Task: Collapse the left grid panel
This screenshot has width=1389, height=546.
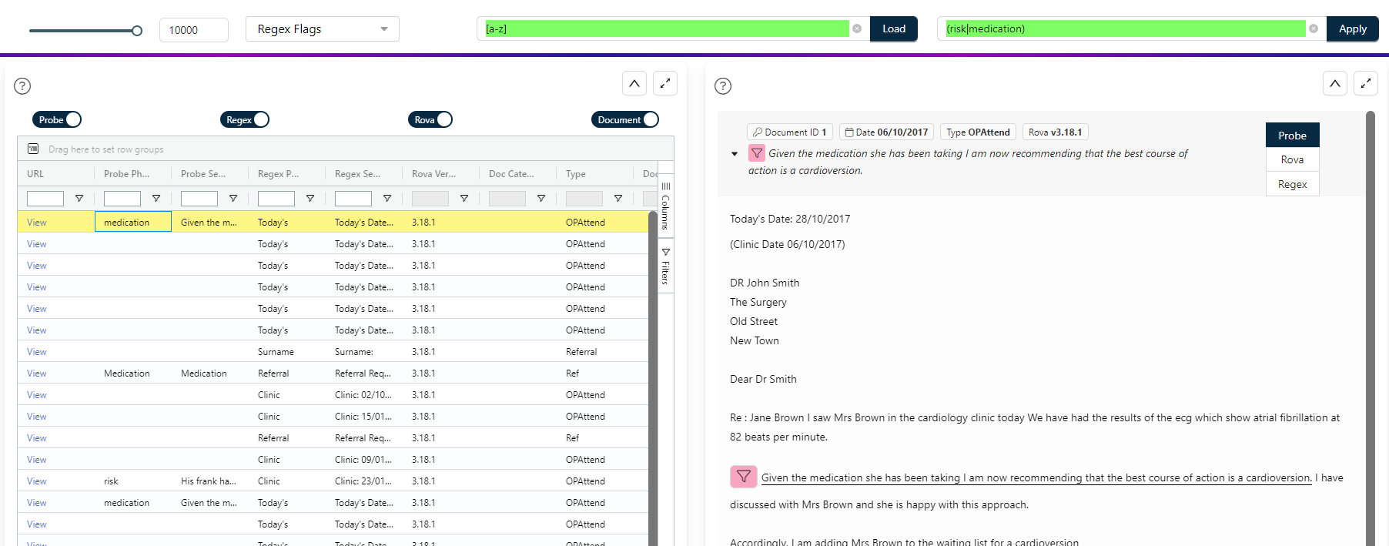Action: point(634,83)
